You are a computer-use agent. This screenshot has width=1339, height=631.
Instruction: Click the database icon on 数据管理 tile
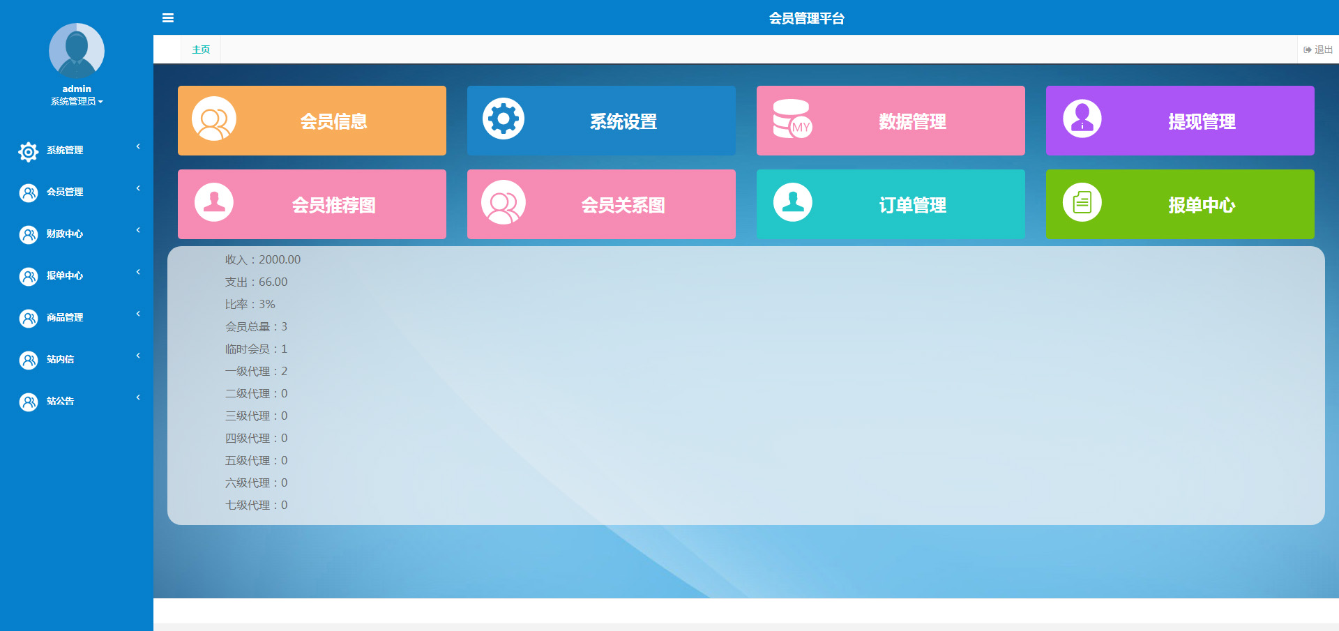point(792,119)
